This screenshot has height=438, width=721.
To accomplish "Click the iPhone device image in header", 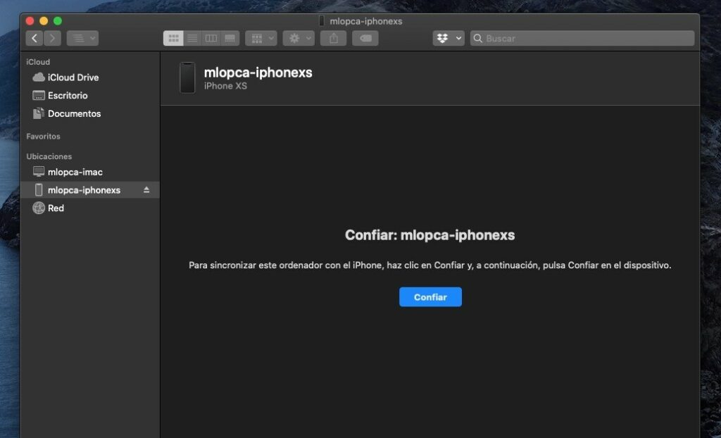I will click(187, 77).
